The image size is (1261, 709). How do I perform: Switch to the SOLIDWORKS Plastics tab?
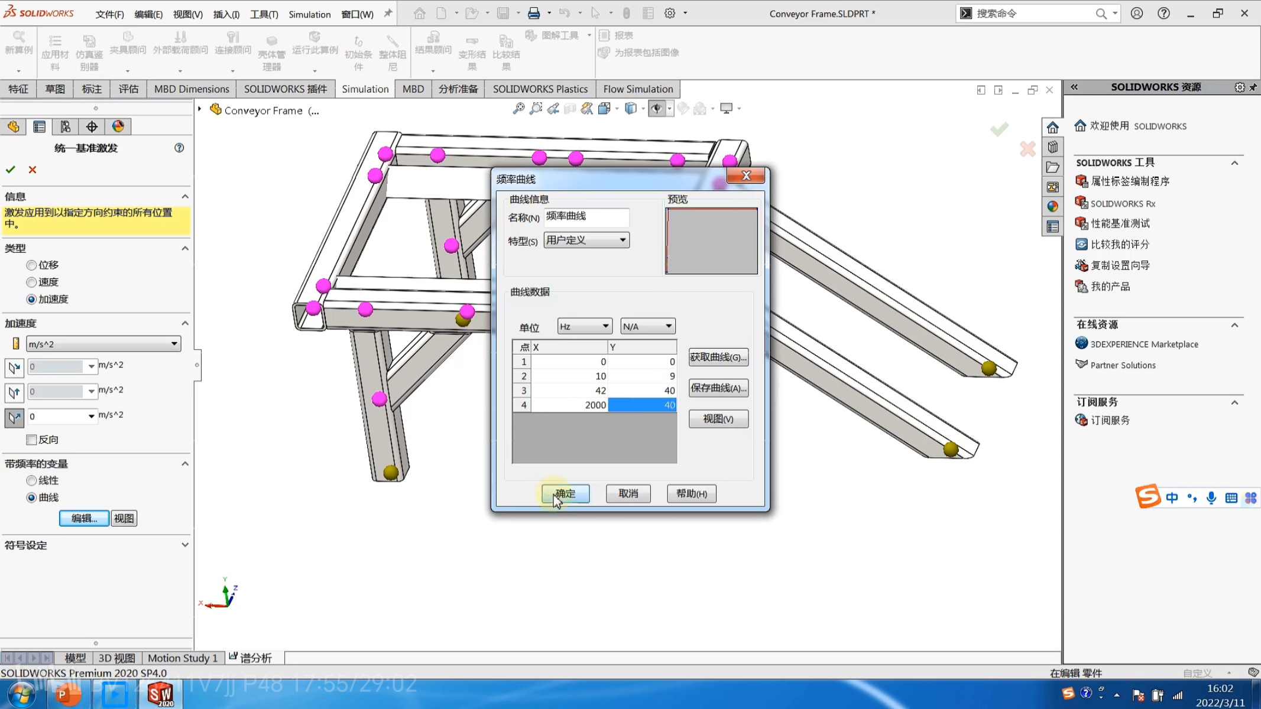(x=540, y=89)
